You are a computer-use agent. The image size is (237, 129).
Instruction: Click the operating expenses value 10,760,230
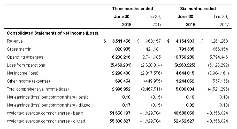click(x=184, y=57)
